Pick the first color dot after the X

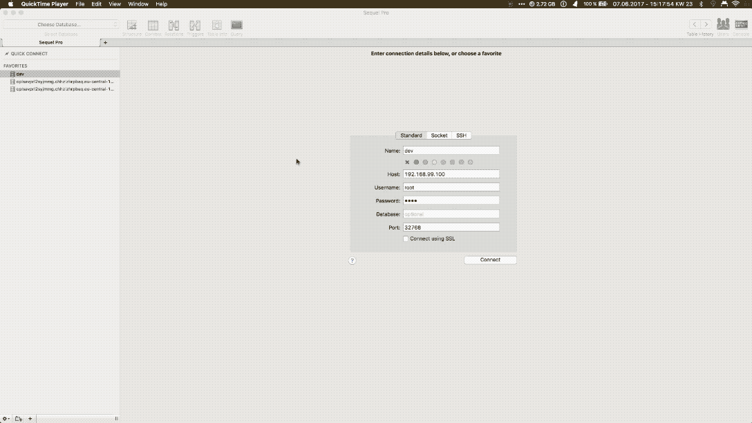tap(416, 162)
